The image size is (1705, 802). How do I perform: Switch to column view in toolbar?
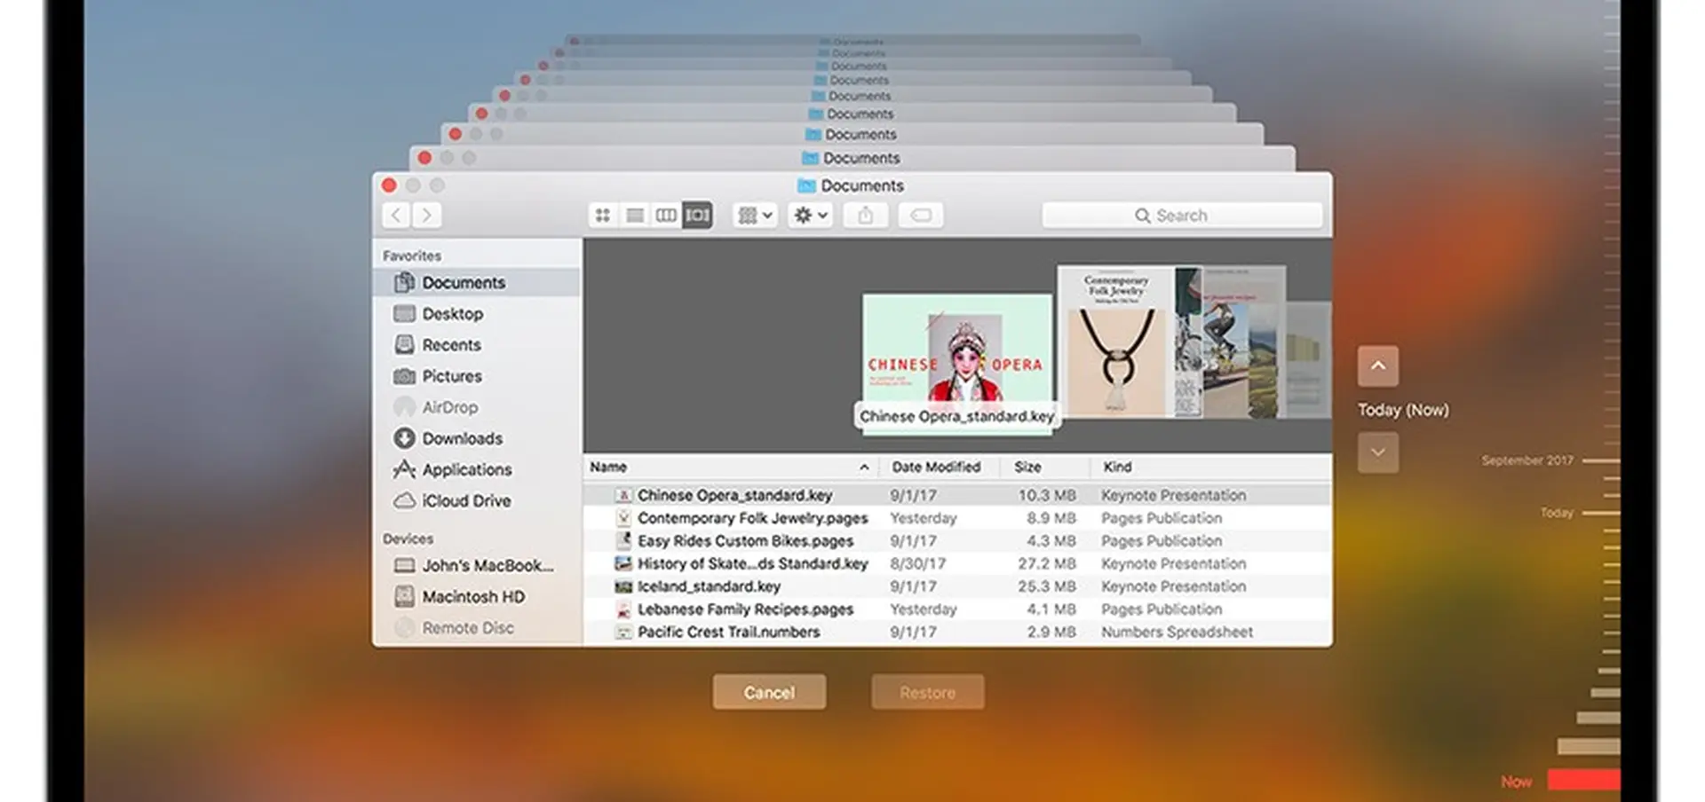[666, 215]
